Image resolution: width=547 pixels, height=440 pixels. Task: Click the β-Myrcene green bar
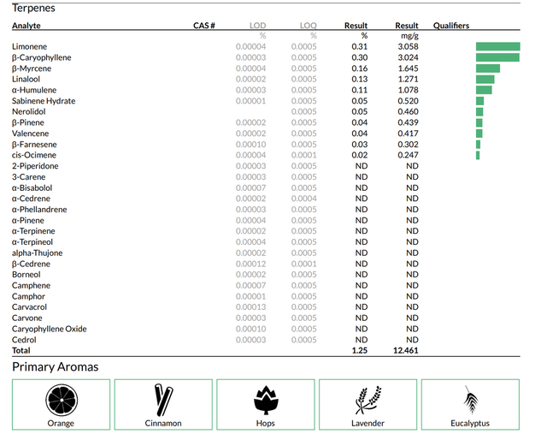tap(487, 68)
